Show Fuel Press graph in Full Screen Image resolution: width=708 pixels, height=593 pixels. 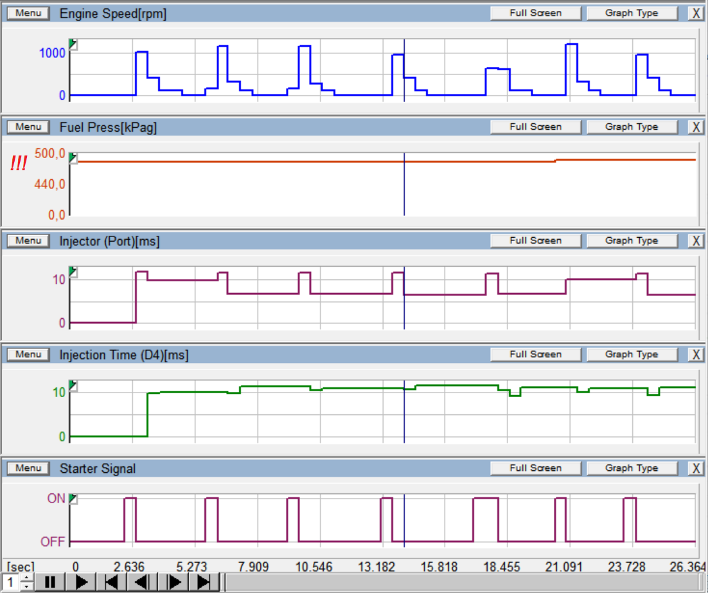[x=535, y=127]
